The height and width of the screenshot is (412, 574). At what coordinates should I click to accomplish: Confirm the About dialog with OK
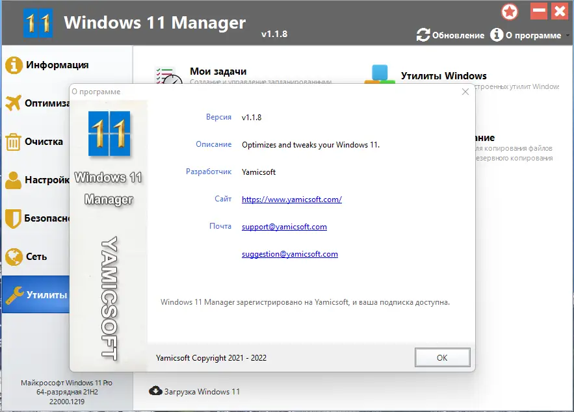[442, 357]
